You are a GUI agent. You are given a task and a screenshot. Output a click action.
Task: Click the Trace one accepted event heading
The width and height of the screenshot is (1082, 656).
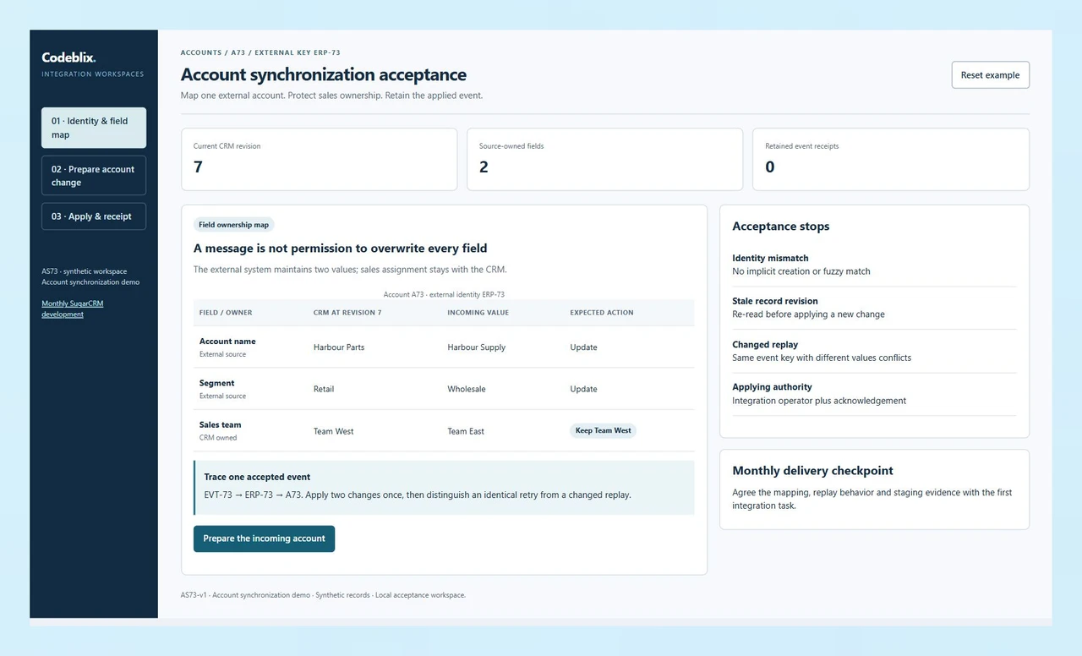tap(257, 477)
